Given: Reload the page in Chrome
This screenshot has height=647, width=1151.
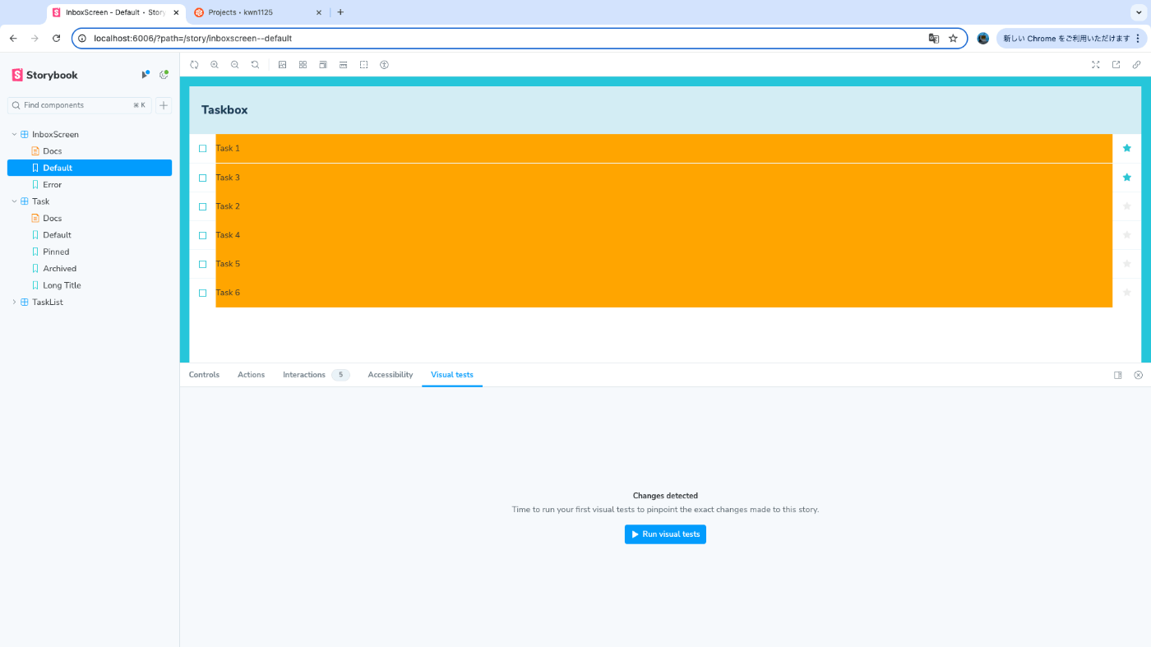Looking at the screenshot, I should 56,39.
